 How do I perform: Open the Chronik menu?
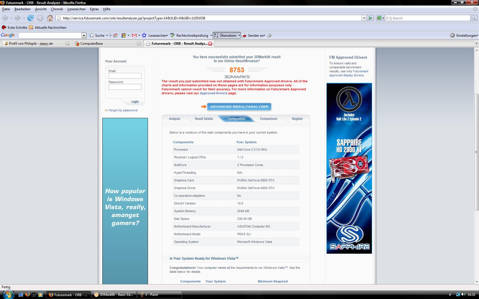tap(57, 9)
